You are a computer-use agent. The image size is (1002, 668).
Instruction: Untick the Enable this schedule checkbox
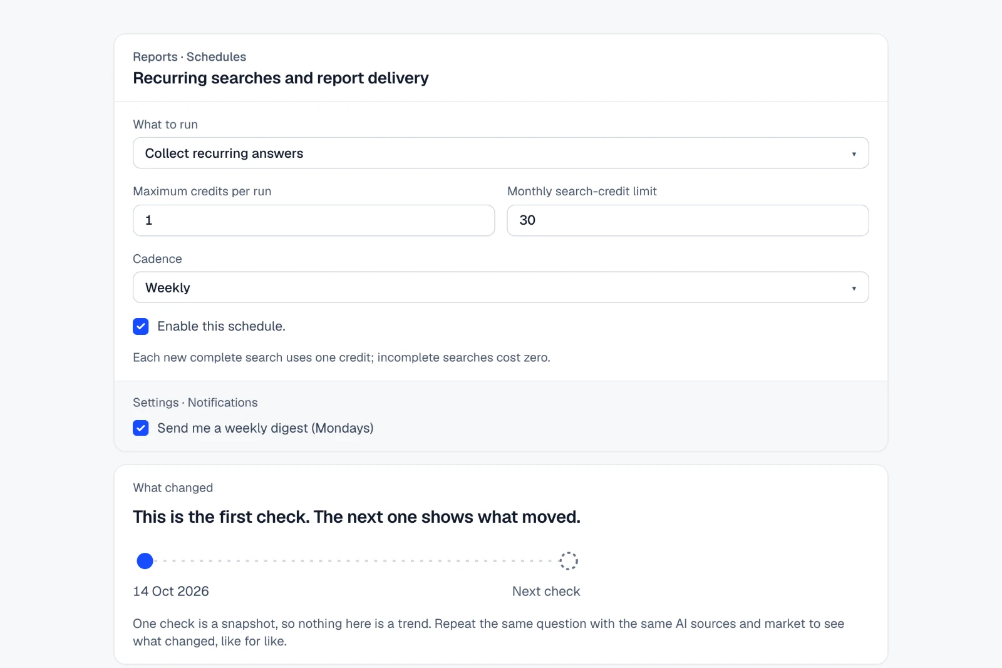point(141,326)
